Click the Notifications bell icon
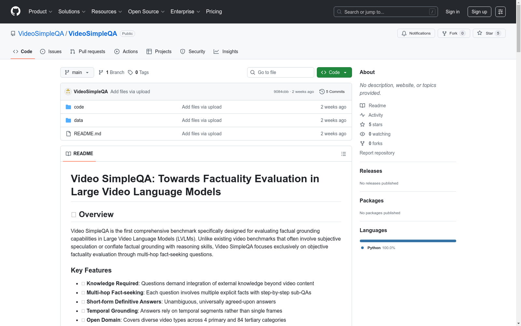 [x=404, y=33]
